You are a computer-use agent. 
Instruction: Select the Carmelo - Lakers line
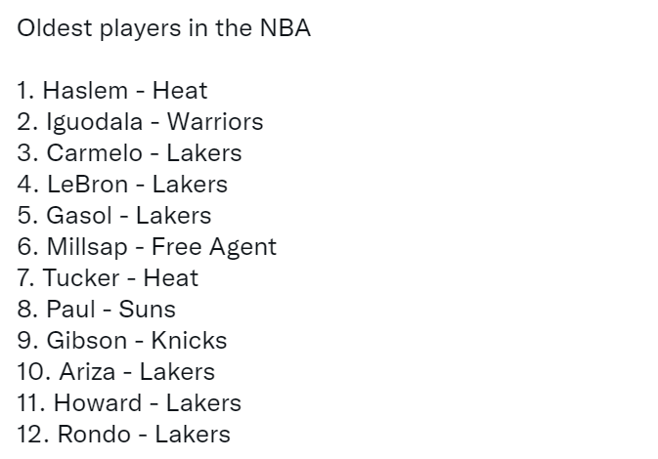tap(129, 153)
